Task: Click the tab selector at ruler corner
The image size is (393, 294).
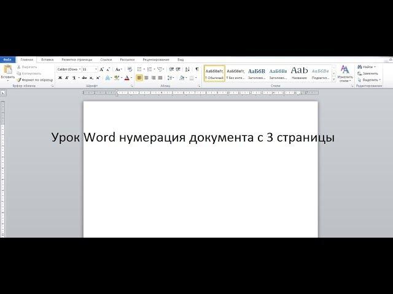Action: click(2, 92)
